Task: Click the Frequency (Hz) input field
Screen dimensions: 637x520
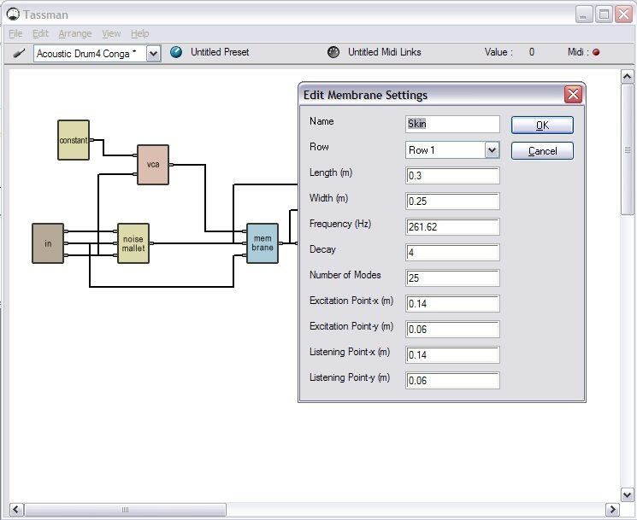Action: tap(452, 227)
